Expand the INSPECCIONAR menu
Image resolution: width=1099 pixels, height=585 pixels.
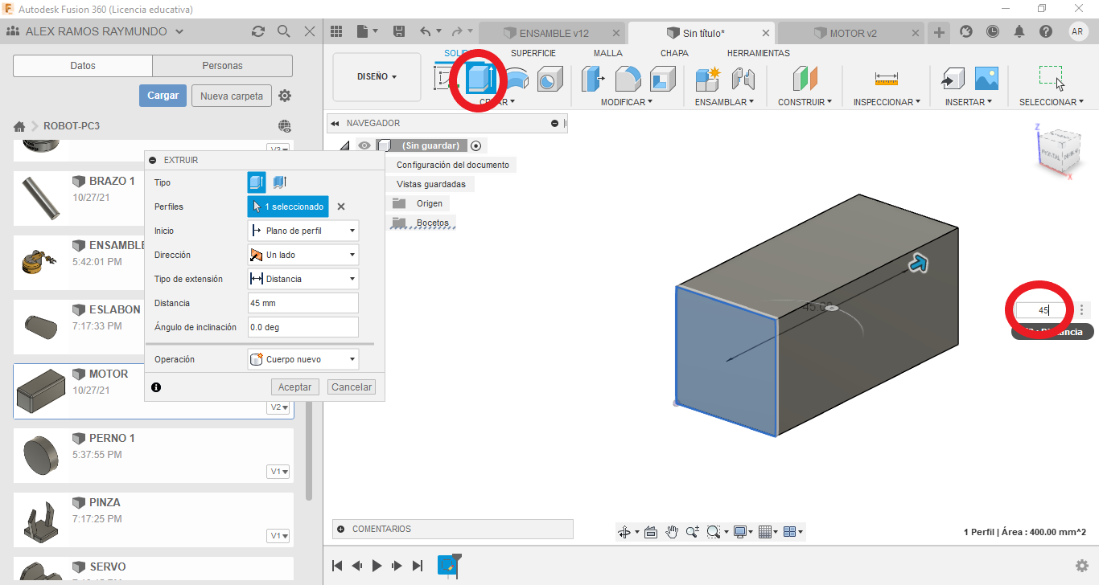(887, 102)
